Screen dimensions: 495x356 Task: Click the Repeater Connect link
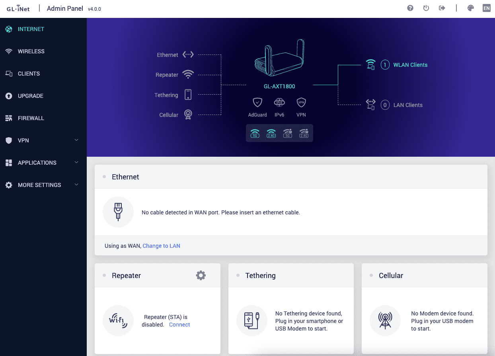pyautogui.click(x=179, y=325)
